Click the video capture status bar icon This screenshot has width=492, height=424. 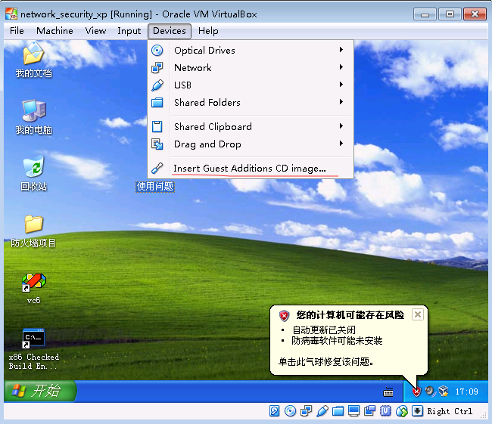[x=369, y=411]
